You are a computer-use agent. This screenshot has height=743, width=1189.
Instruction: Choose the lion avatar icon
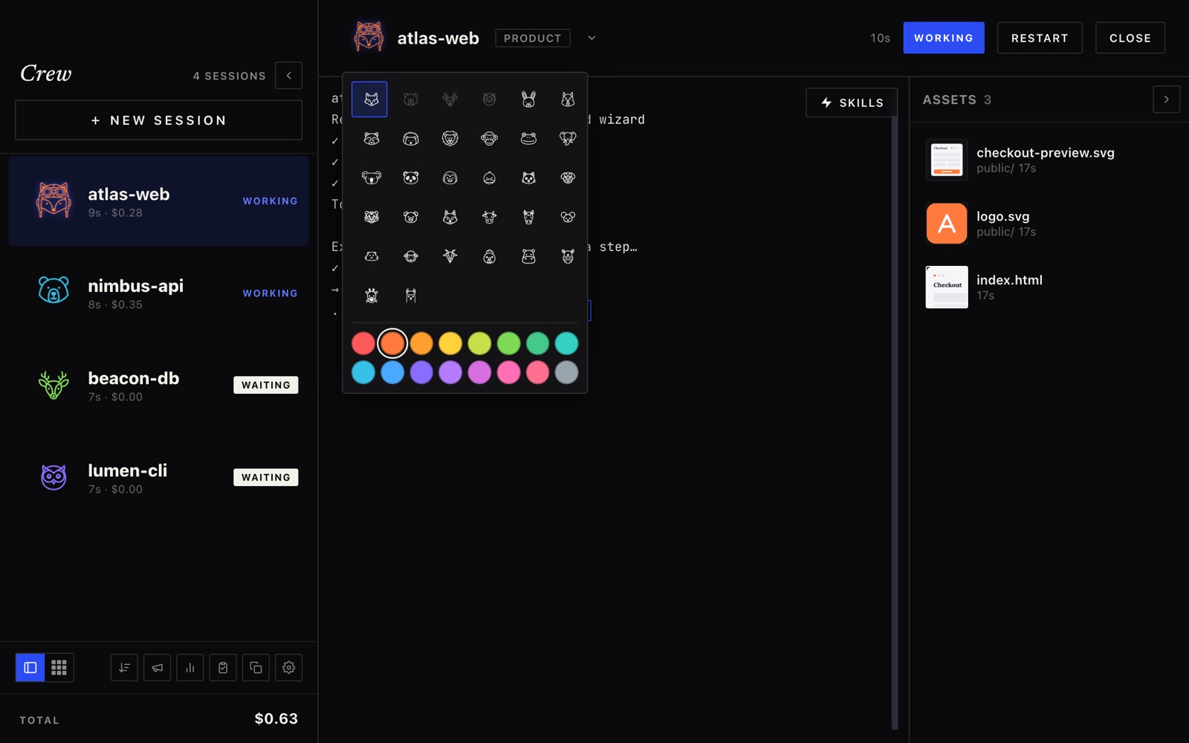tap(450, 139)
